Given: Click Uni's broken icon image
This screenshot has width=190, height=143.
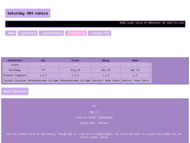Looking at the screenshot, I should (43, 65).
